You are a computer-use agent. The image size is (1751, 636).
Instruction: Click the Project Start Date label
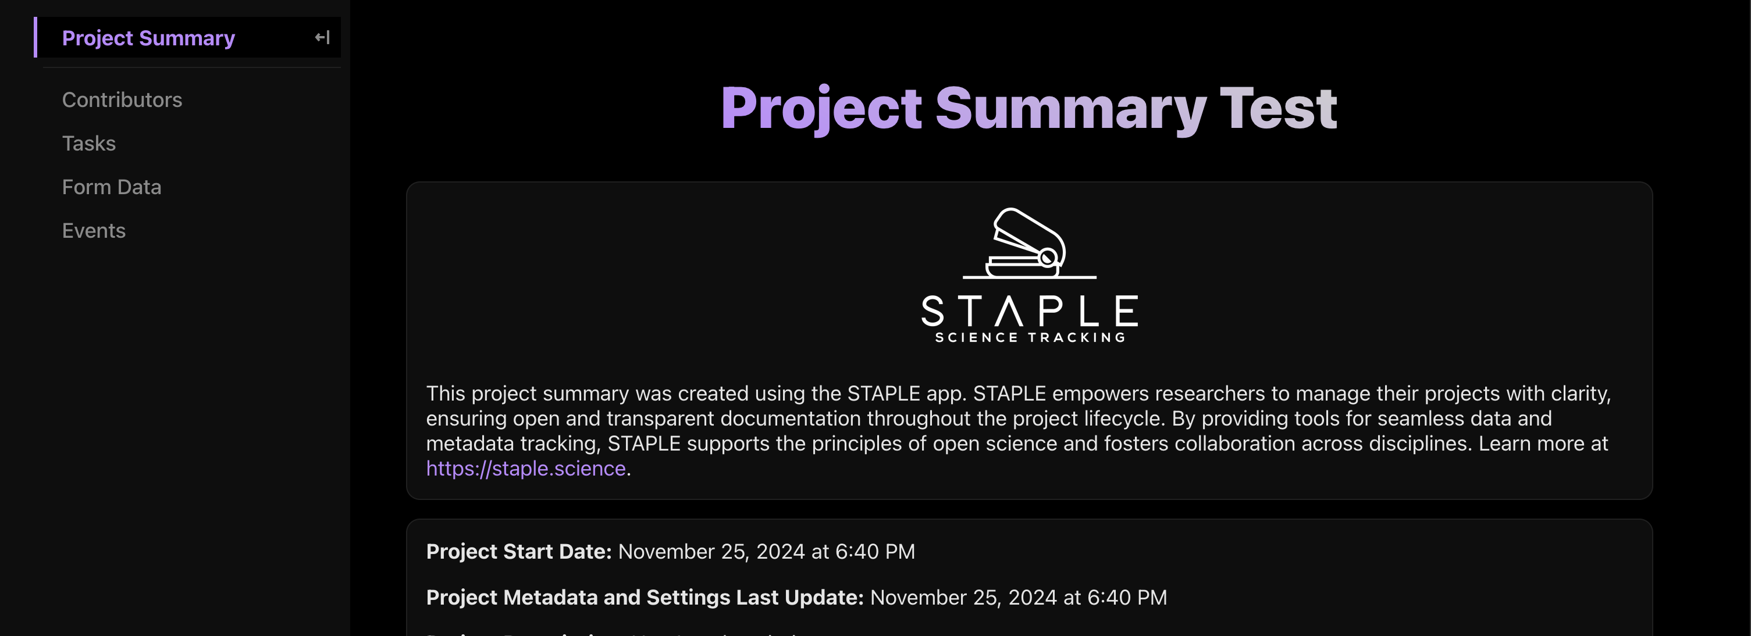coord(519,551)
